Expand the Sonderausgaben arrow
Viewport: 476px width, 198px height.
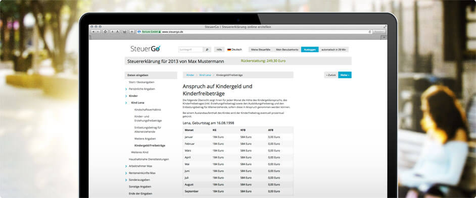(x=126, y=180)
